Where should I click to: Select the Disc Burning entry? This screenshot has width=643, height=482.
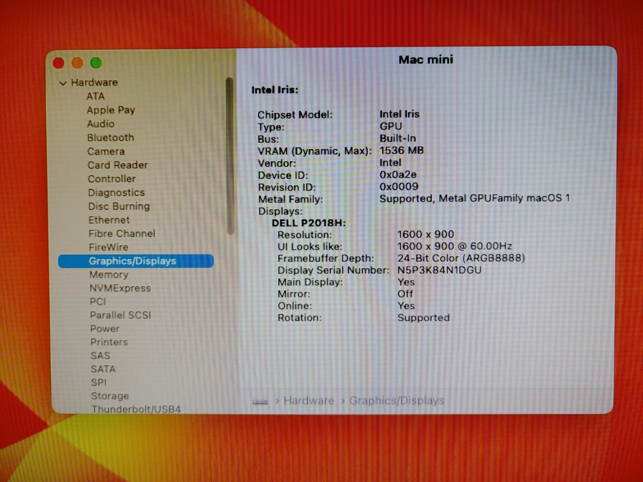click(x=119, y=207)
